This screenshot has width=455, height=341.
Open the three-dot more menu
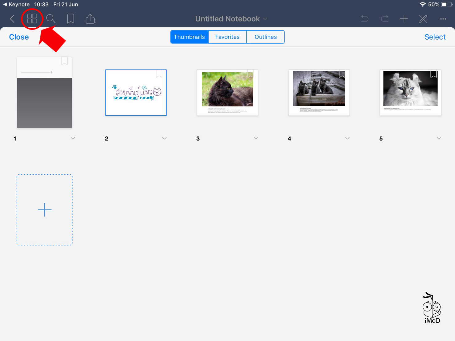[443, 19]
